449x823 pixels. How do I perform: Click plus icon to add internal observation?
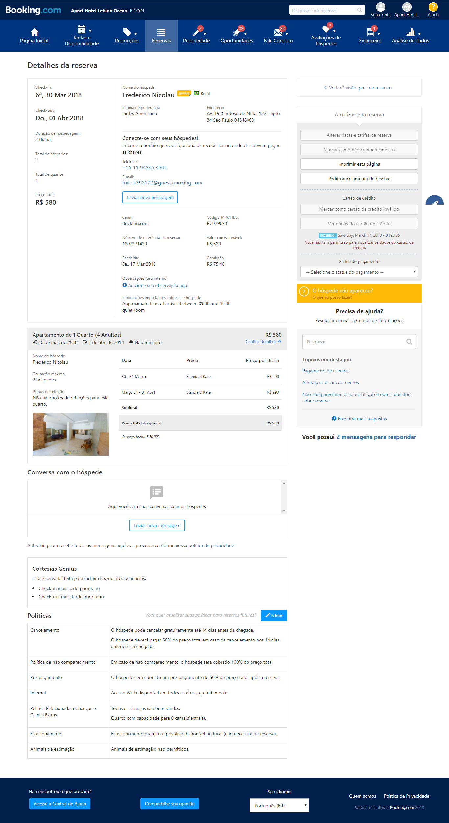coord(125,285)
